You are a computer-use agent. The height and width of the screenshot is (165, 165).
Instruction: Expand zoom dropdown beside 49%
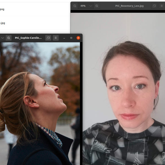(90, 6)
